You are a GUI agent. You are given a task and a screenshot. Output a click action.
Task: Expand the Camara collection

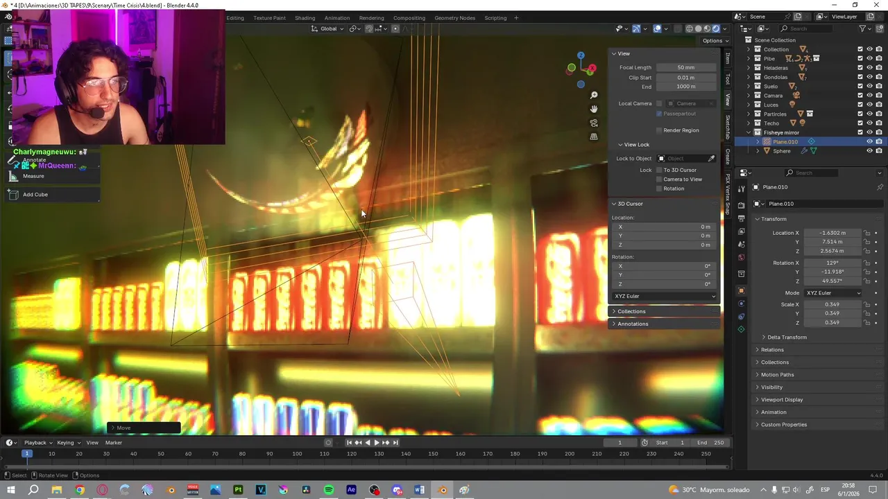click(749, 96)
